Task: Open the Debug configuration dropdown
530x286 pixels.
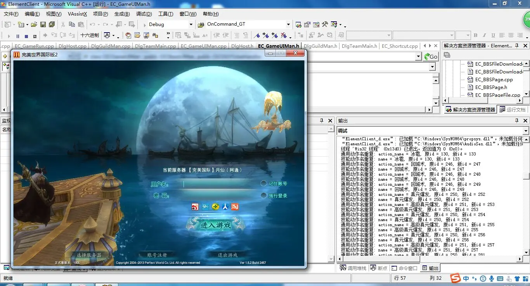Action: 191,24
